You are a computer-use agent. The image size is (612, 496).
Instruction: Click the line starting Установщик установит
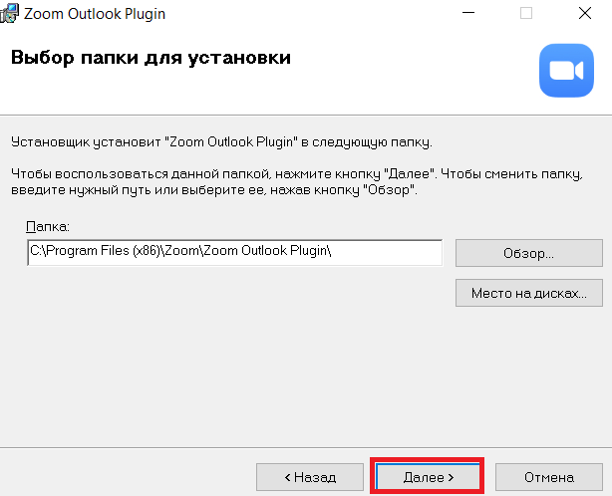[221, 142]
